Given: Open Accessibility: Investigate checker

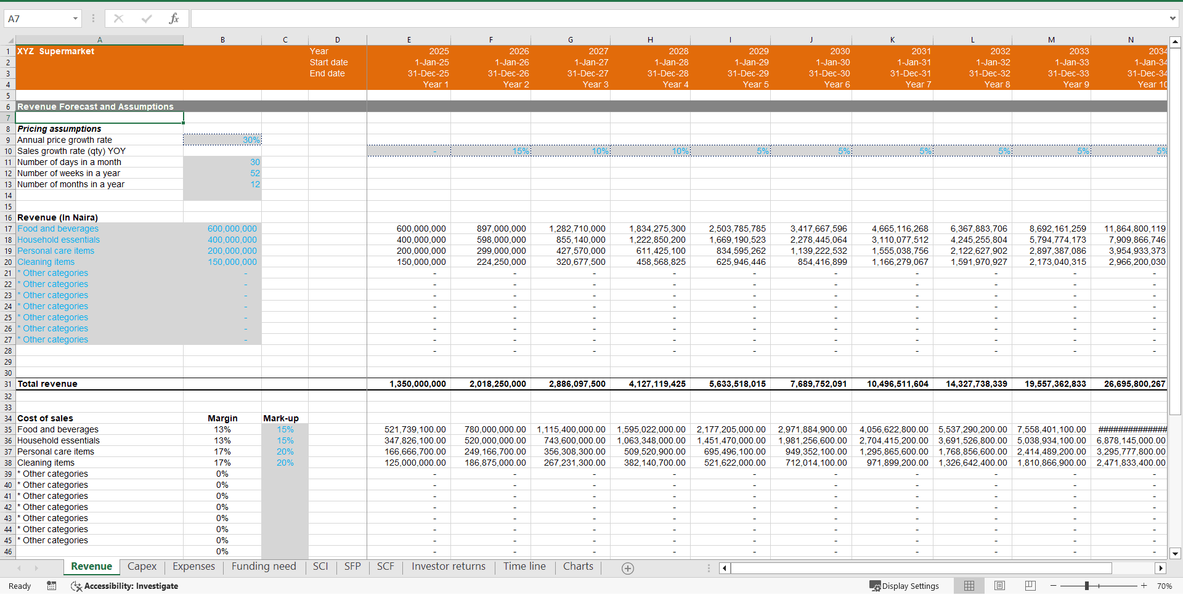Looking at the screenshot, I should point(125,586).
